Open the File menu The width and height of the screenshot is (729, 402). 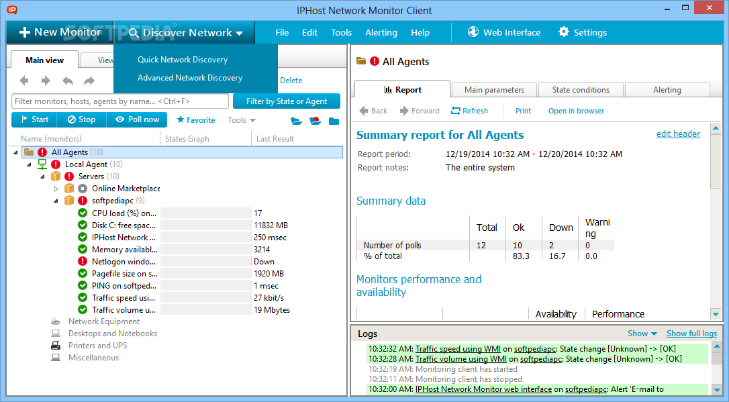[x=282, y=32]
